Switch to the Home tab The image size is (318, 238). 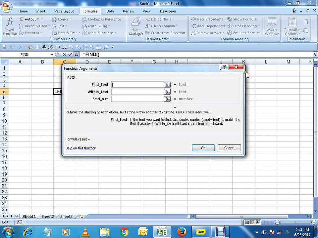tap(23, 11)
